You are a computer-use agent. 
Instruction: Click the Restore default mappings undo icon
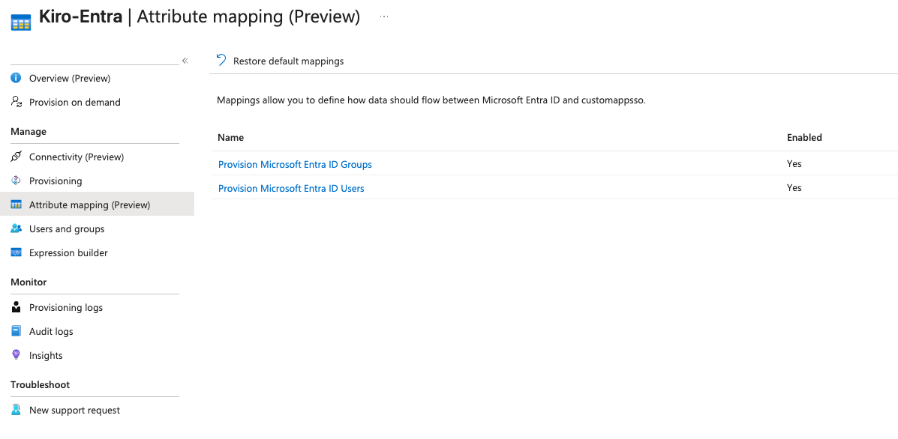click(221, 60)
